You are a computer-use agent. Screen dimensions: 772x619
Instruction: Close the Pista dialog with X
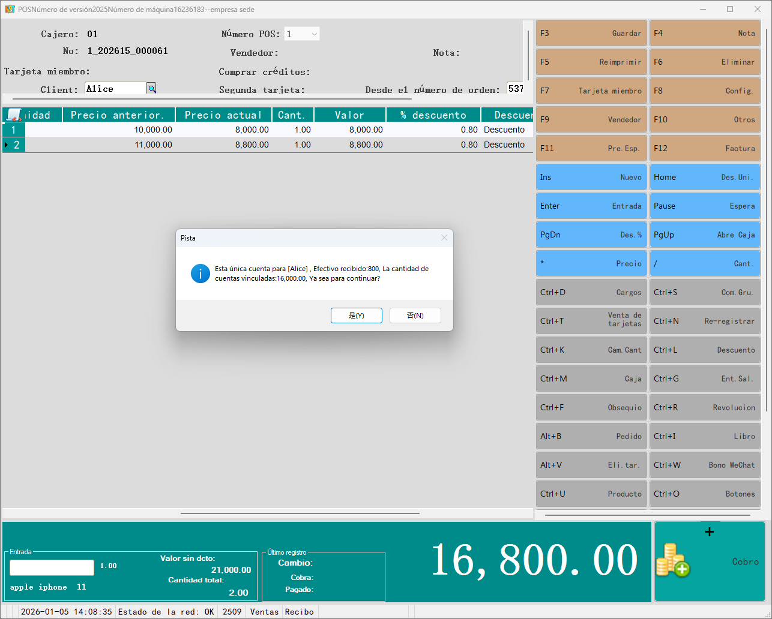click(x=444, y=238)
